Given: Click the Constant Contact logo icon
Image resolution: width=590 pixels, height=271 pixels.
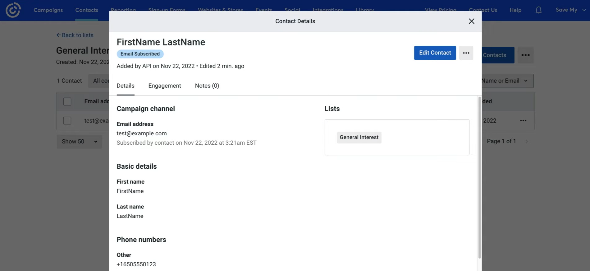Looking at the screenshot, I should click(13, 10).
